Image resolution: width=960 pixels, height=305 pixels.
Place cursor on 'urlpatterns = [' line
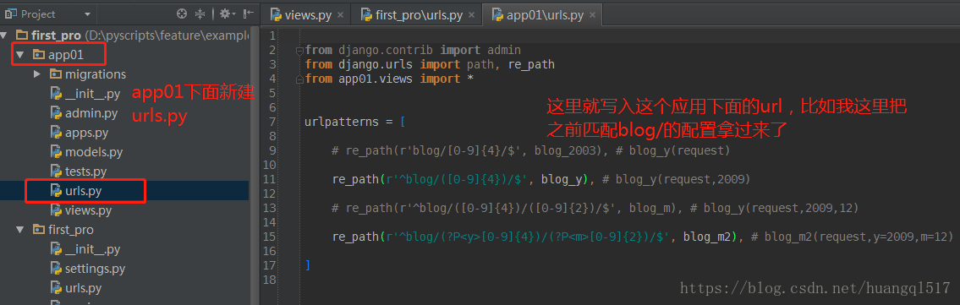355,122
